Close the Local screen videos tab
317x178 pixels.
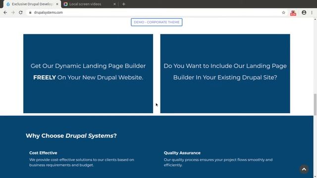pyautogui.click(x=114, y=4)
